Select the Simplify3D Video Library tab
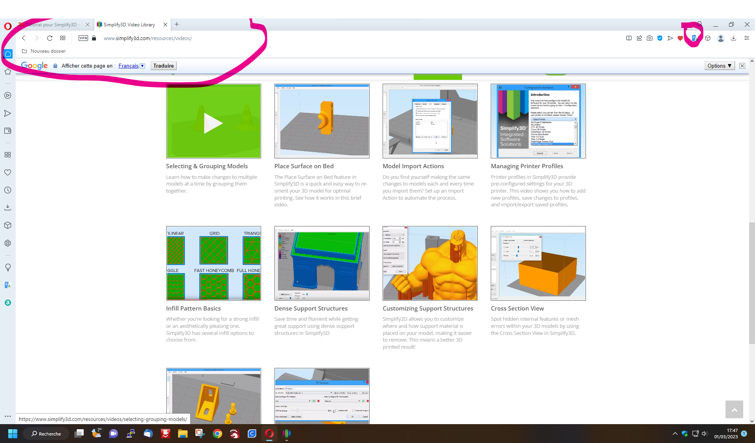This screenshot has width=755, height=443. (129, 24)
